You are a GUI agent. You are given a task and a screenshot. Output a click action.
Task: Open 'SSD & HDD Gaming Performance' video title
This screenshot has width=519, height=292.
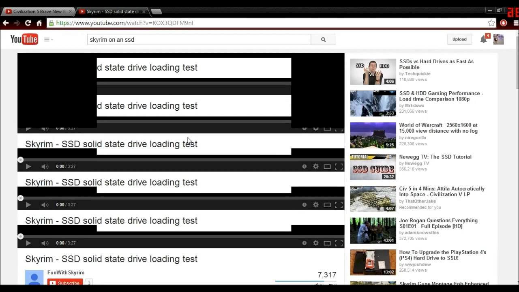click(x=441, y=96)
